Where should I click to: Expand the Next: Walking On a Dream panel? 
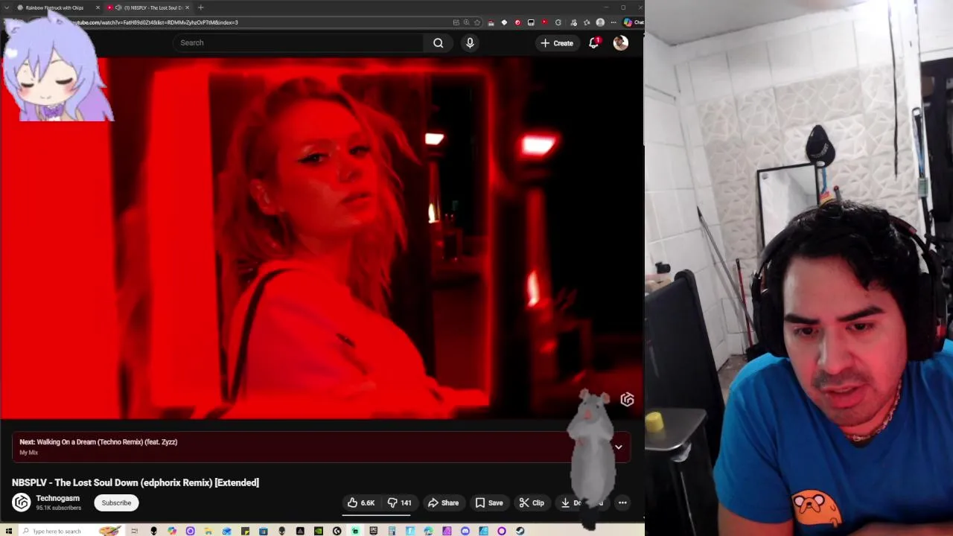tap(618, 447)
